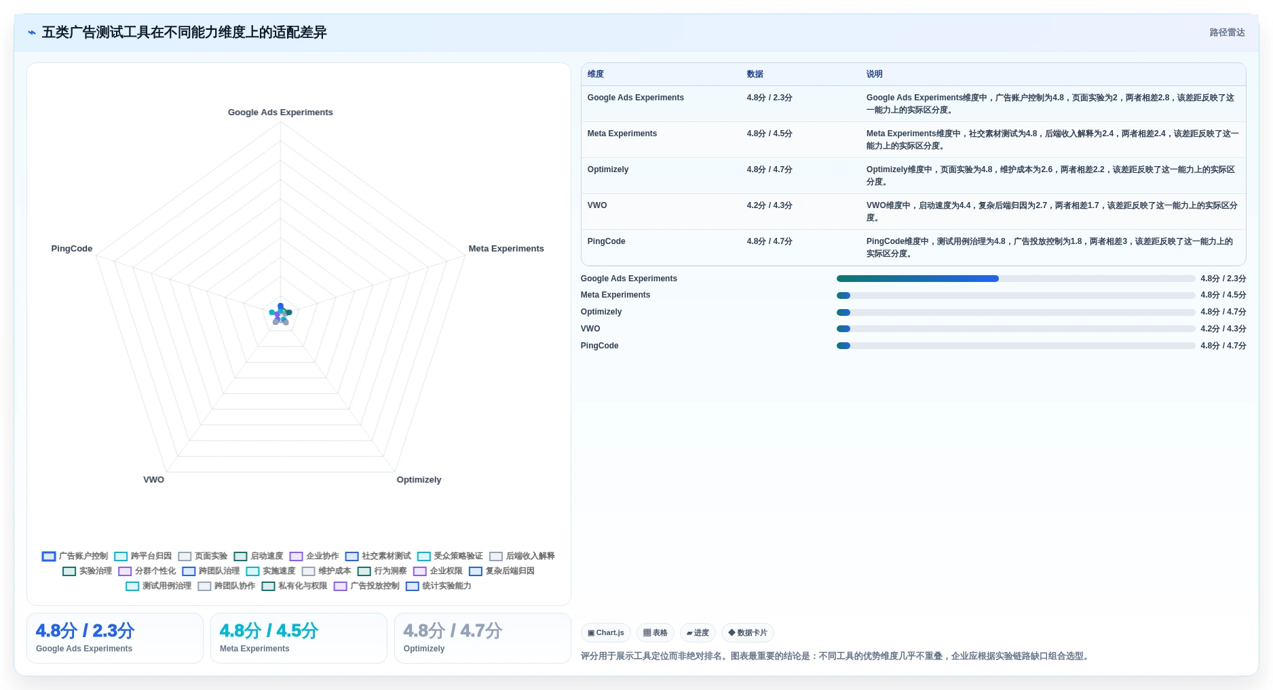Viewport: 1273px width, 690px height.
Task: Select Optimizely table row name
Action: point(607,169)
